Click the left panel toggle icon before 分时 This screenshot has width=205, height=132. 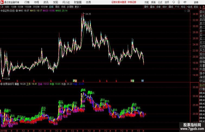pyautogui.click(x=2, y=7)
